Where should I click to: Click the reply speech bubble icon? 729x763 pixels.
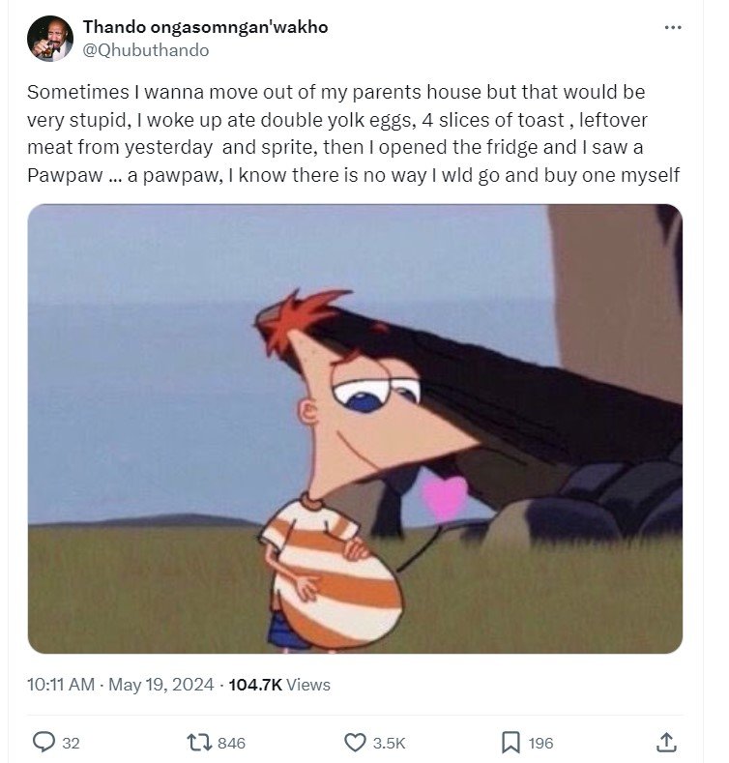tap(44, 742)
